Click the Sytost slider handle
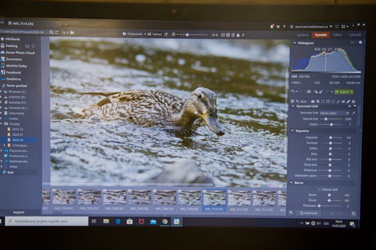Image resolution: width=376 pixels, height=250 pixels. pos(329,195)
